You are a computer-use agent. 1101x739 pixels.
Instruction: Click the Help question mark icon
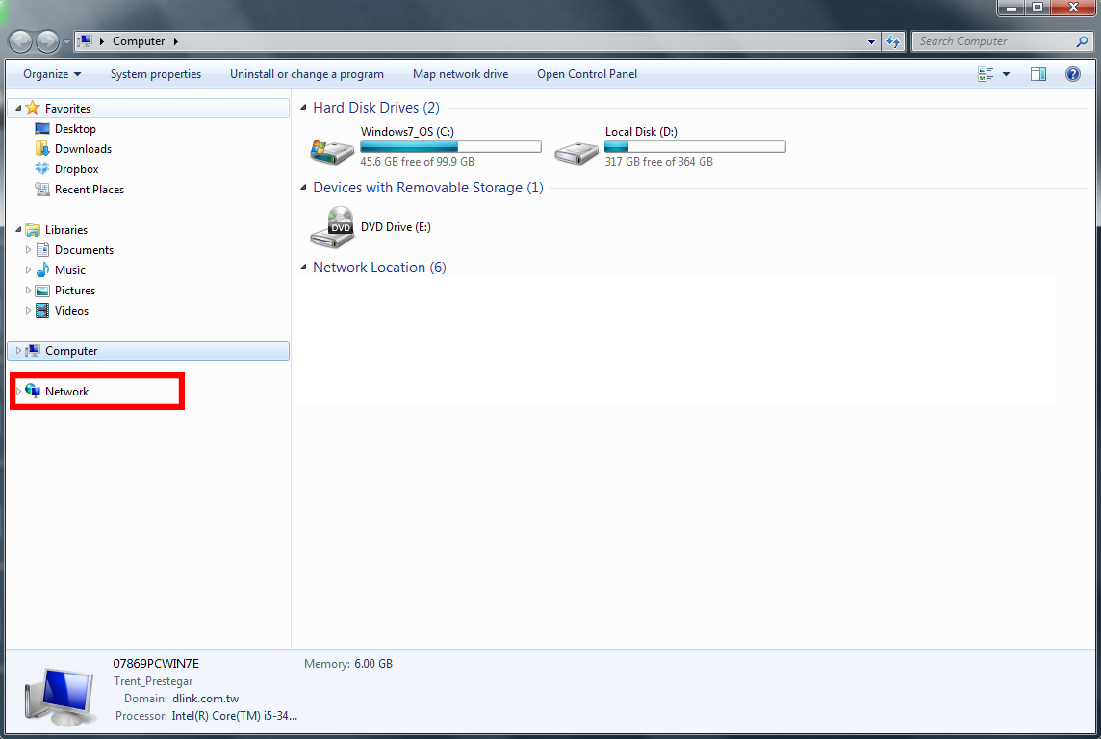click(x=1073, y=74)
